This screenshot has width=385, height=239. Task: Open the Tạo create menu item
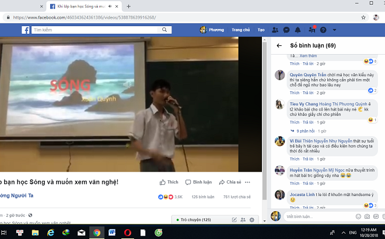pyautogui.click(x=261, y=30)
